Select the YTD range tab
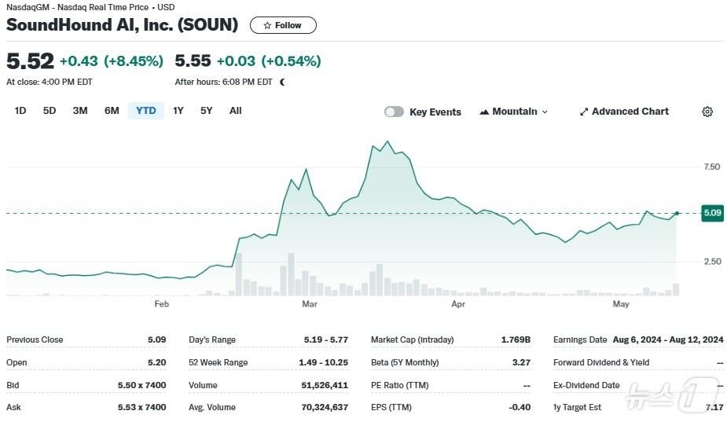727x422 pixels. [146, 111]
